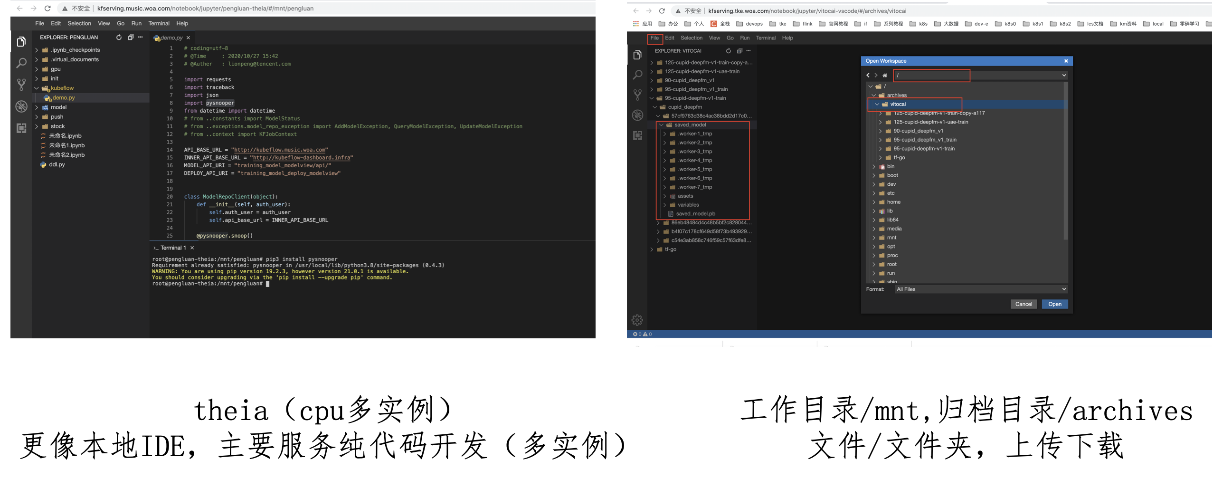Reload page in right browser window

(662, 10)
